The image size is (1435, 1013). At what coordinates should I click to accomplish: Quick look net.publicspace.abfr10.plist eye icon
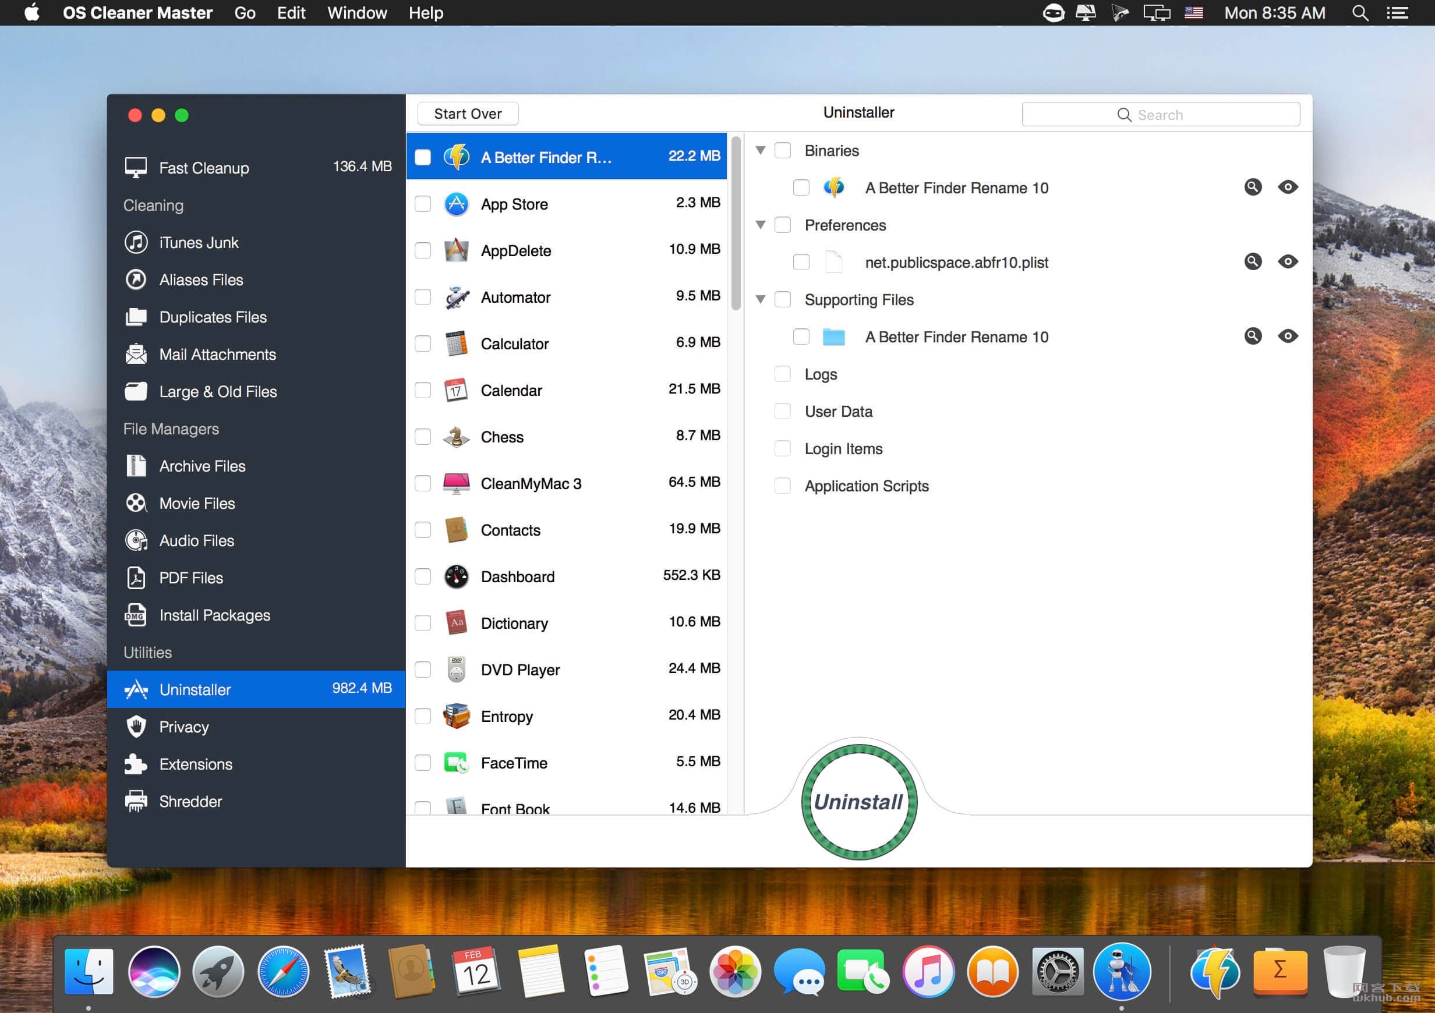click(1288, 261)
